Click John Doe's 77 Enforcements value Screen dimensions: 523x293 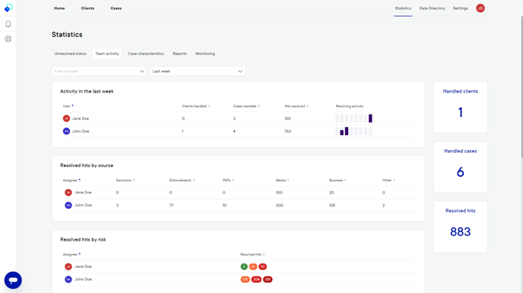[171, 206]
